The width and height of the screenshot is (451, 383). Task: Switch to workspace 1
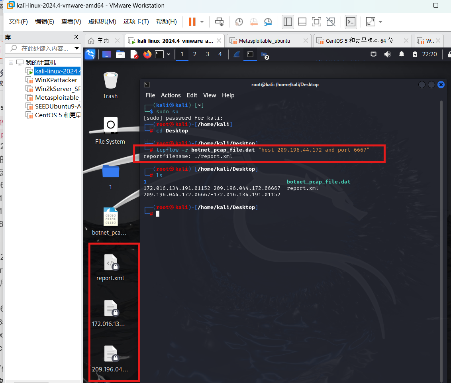click(182, 54)
